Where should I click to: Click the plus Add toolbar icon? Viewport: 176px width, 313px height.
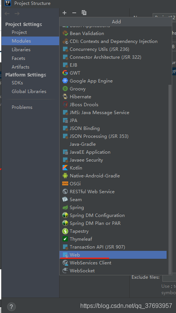pyautogui.click(x=64, y=13)
